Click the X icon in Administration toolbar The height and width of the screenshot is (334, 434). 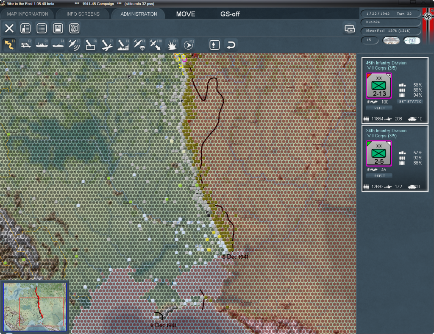point(9,28)
